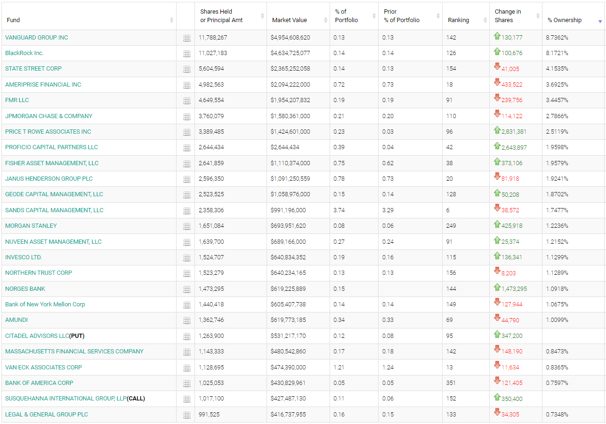Open grid icon for JANUS HENDERSON GROUP
The width and height of the screenshot is (606, 424).
[186, 179]
